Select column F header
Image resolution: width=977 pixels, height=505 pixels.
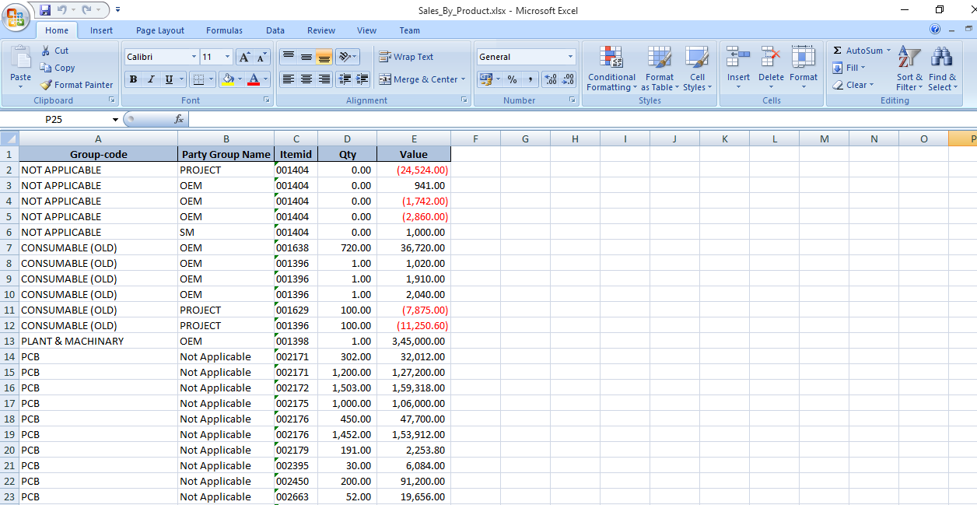[x=475, y=139]
